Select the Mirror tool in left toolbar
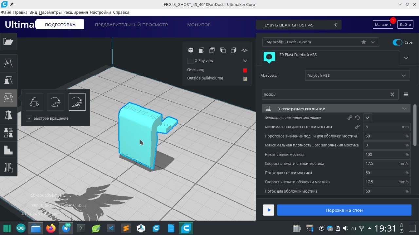The image size is (419, 235). click(x=8, y=115)
